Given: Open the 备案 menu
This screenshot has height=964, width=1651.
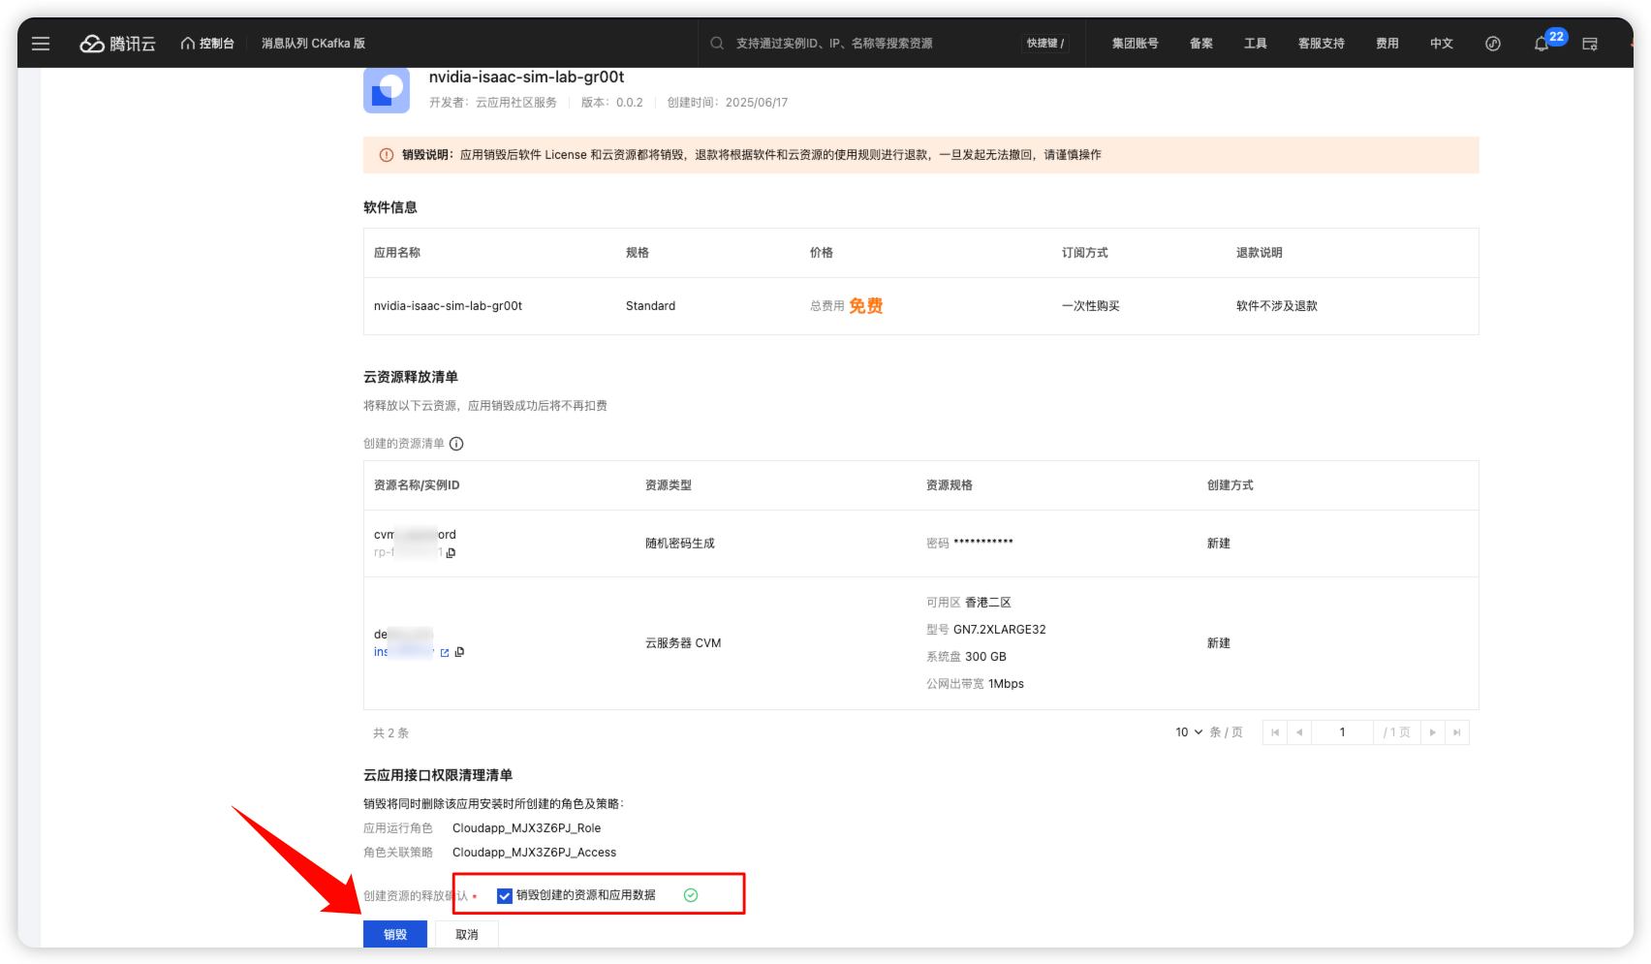Looking at the screenshot, I should [1201, 44].
